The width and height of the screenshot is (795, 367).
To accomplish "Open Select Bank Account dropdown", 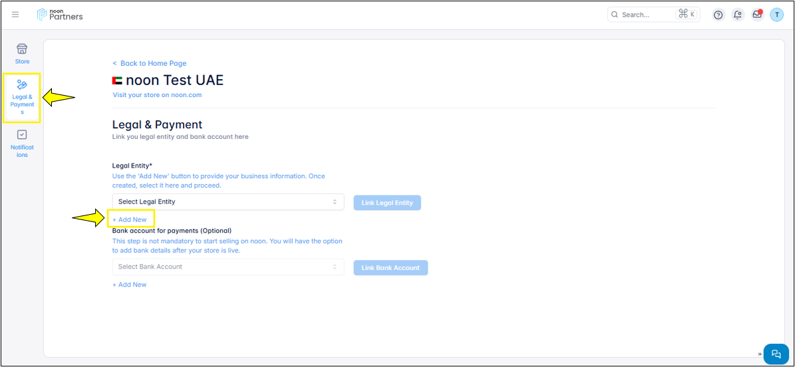I will coord(228,267).
